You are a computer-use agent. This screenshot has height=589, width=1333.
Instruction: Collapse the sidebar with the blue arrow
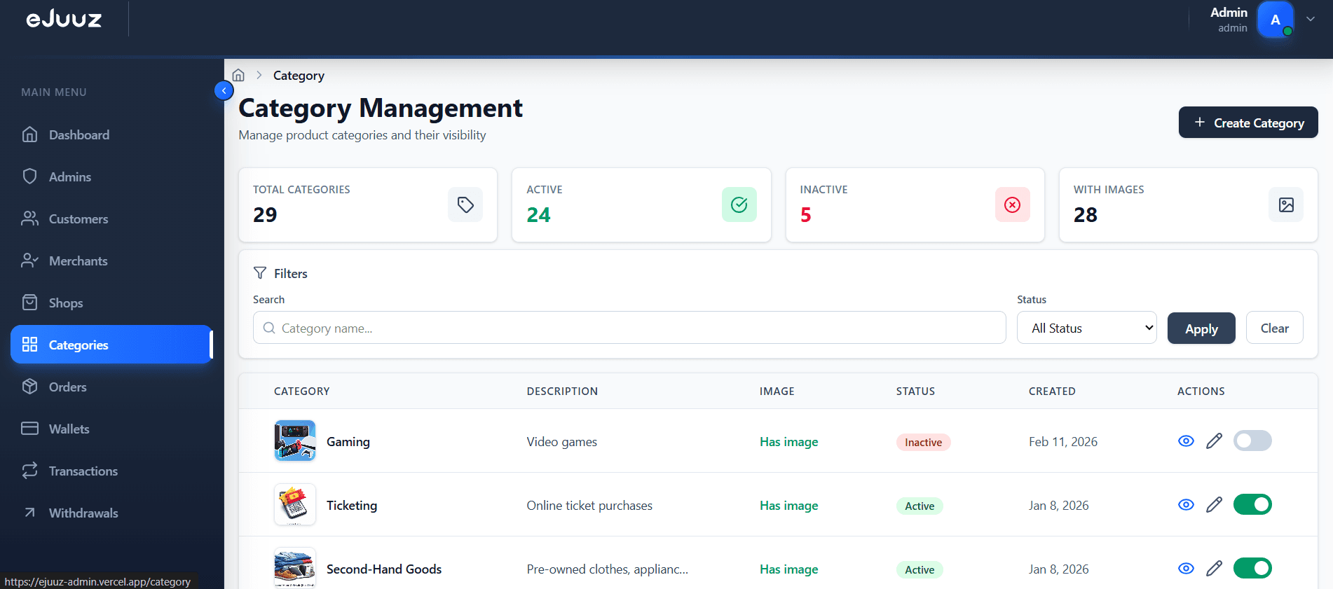point(224,90)
